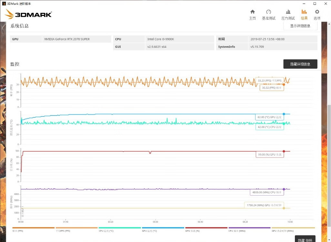This screenshot has height=242, width=331.
Task: Click the 10:00 time axis label
Action: (290, 222)
